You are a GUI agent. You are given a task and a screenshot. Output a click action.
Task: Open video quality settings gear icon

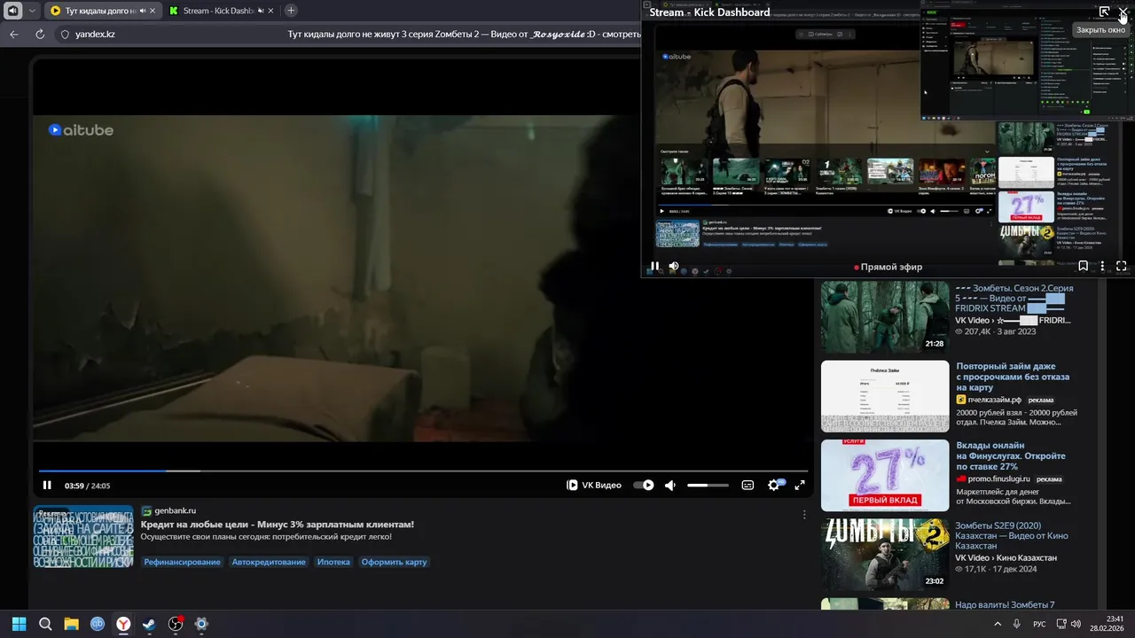click(774, 485)
